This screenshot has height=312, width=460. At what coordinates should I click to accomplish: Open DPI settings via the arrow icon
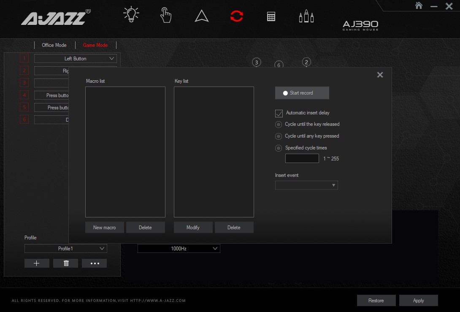(x=201, y=15)
